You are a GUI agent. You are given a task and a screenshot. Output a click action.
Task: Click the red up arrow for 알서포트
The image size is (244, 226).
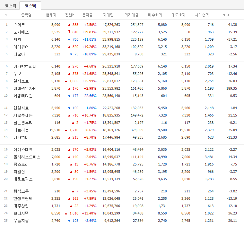[66, 81]
